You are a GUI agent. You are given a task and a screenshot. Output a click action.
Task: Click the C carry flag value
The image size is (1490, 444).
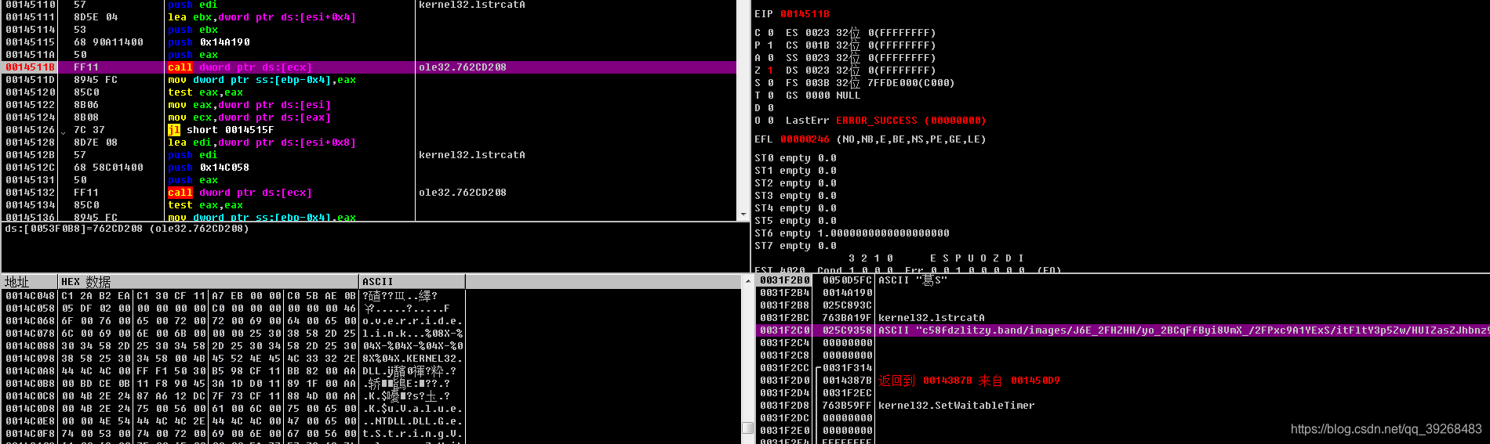(770, 33)
